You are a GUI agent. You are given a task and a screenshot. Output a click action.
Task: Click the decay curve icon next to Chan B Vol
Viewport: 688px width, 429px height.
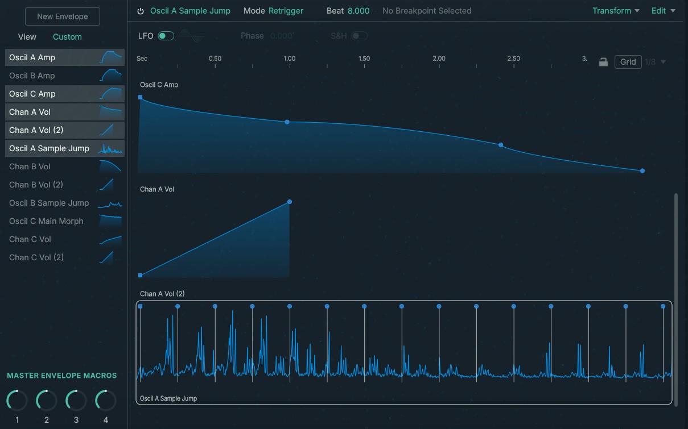[x=112, y=166]
